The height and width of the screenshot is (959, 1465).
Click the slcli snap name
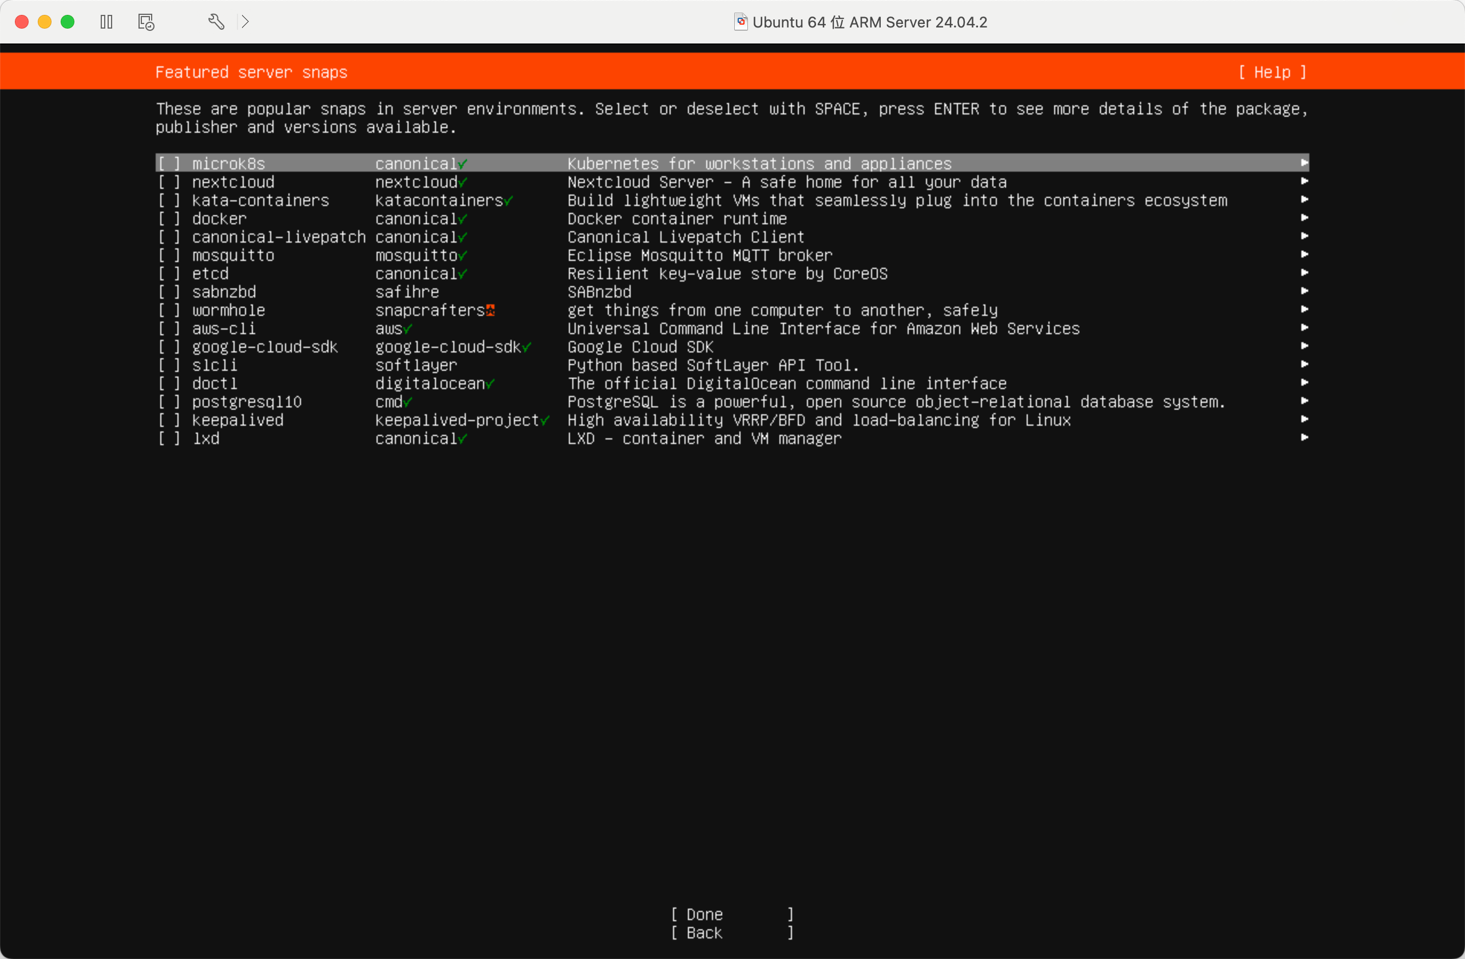(x=215, y=365)
